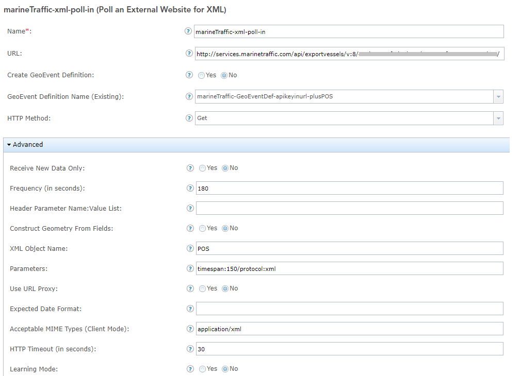This screenshot has width=520, height=376.
Task: Select Yes for Receive New Data Only
Action: click(x=203, y=168)
